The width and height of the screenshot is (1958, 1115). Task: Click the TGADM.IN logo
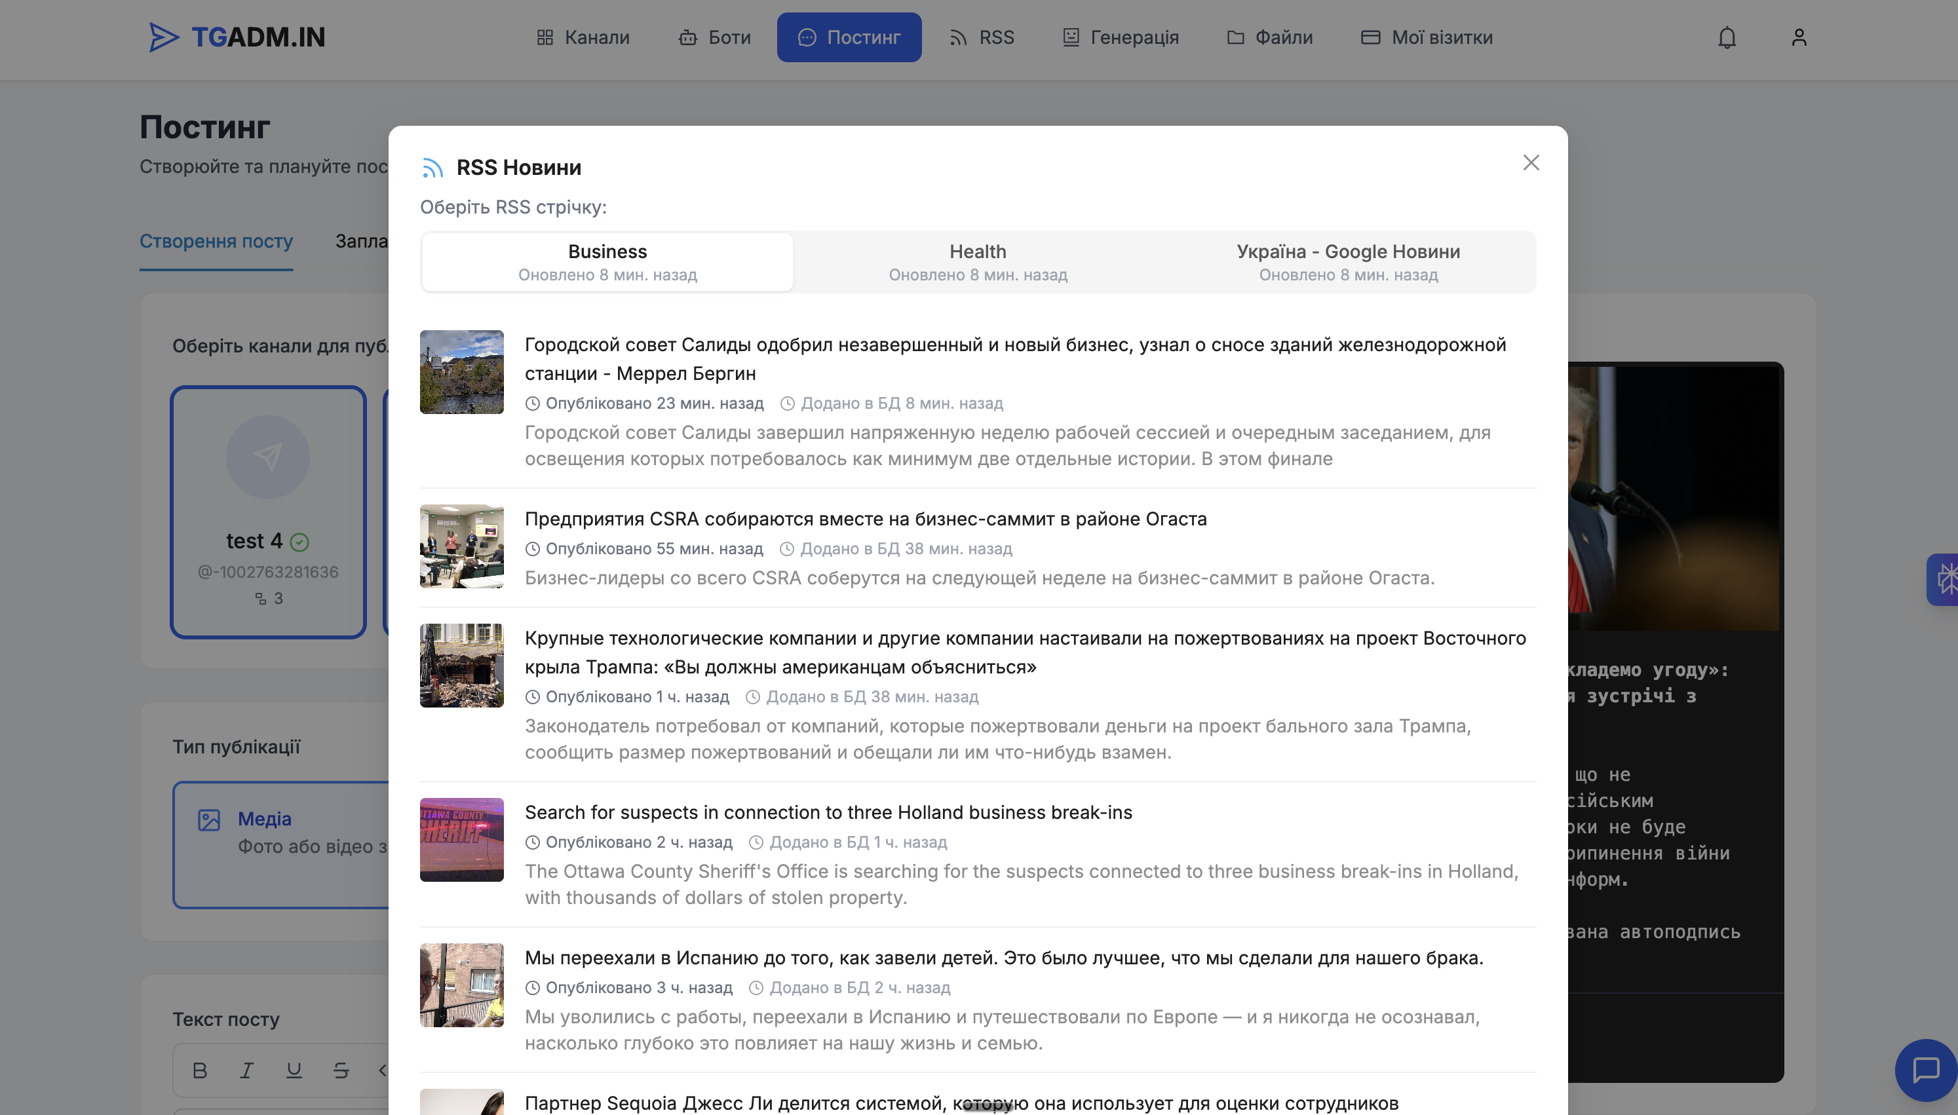[237, 37]
